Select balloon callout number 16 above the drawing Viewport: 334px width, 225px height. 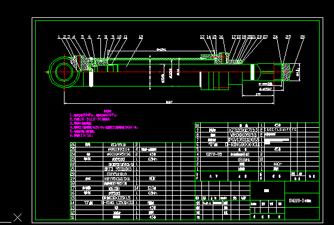pyautogui.click(x=221, y=37)
